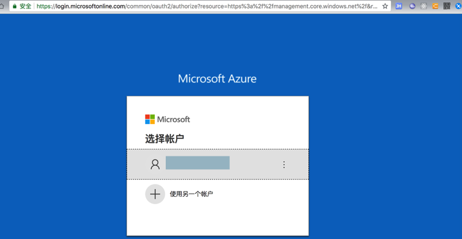Viewport: 462px width, 239px height.
Task: Open the orange share extension icon
Action: [435, 6]
